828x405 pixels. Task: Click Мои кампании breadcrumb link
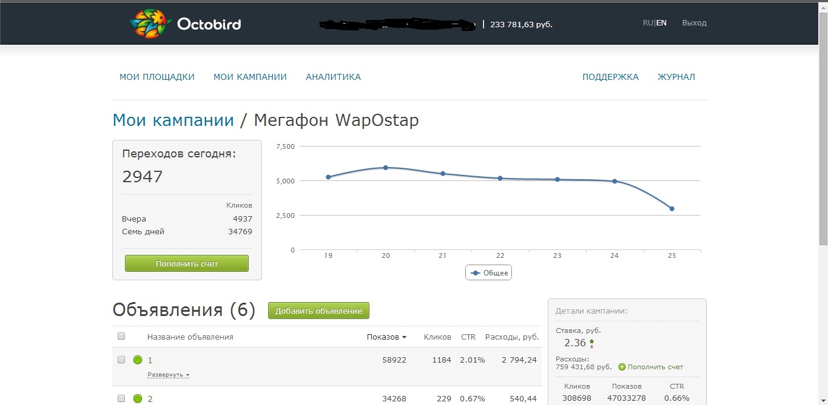[173, 120]
